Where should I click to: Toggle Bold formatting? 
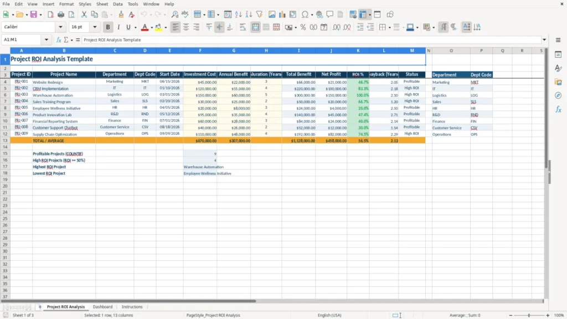108,27
